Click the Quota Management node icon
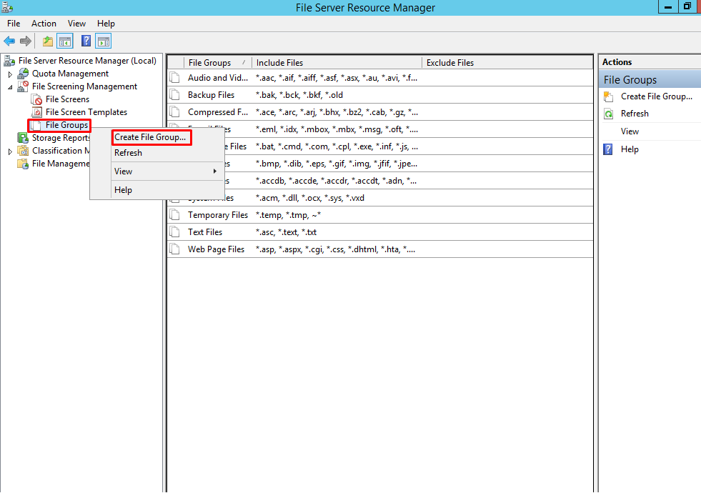This screenshot has height=493, width=701. pyautogui.click(x=23, y=74)
